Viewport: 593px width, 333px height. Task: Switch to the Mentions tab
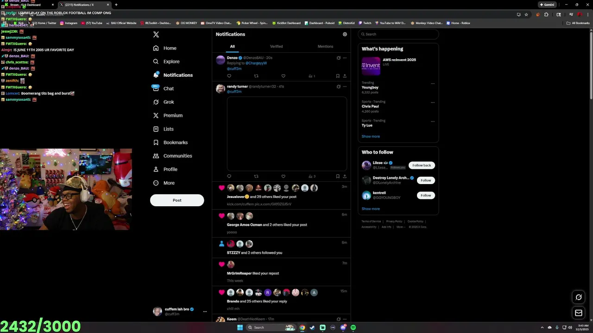click(x=325, y=46)
